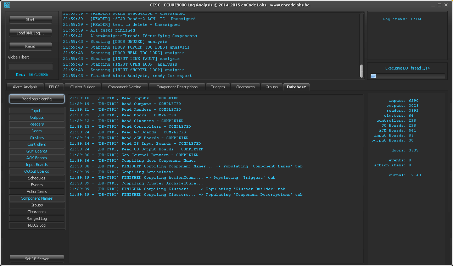
Task: Switch to the Triggers tab
Action: click(218, 87)
